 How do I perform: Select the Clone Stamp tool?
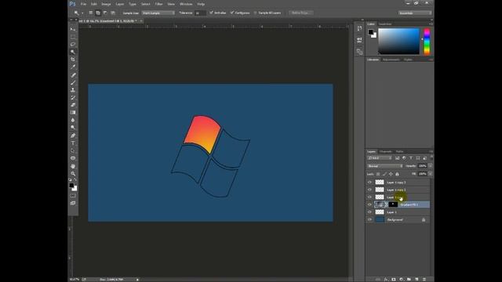point(73,90)
